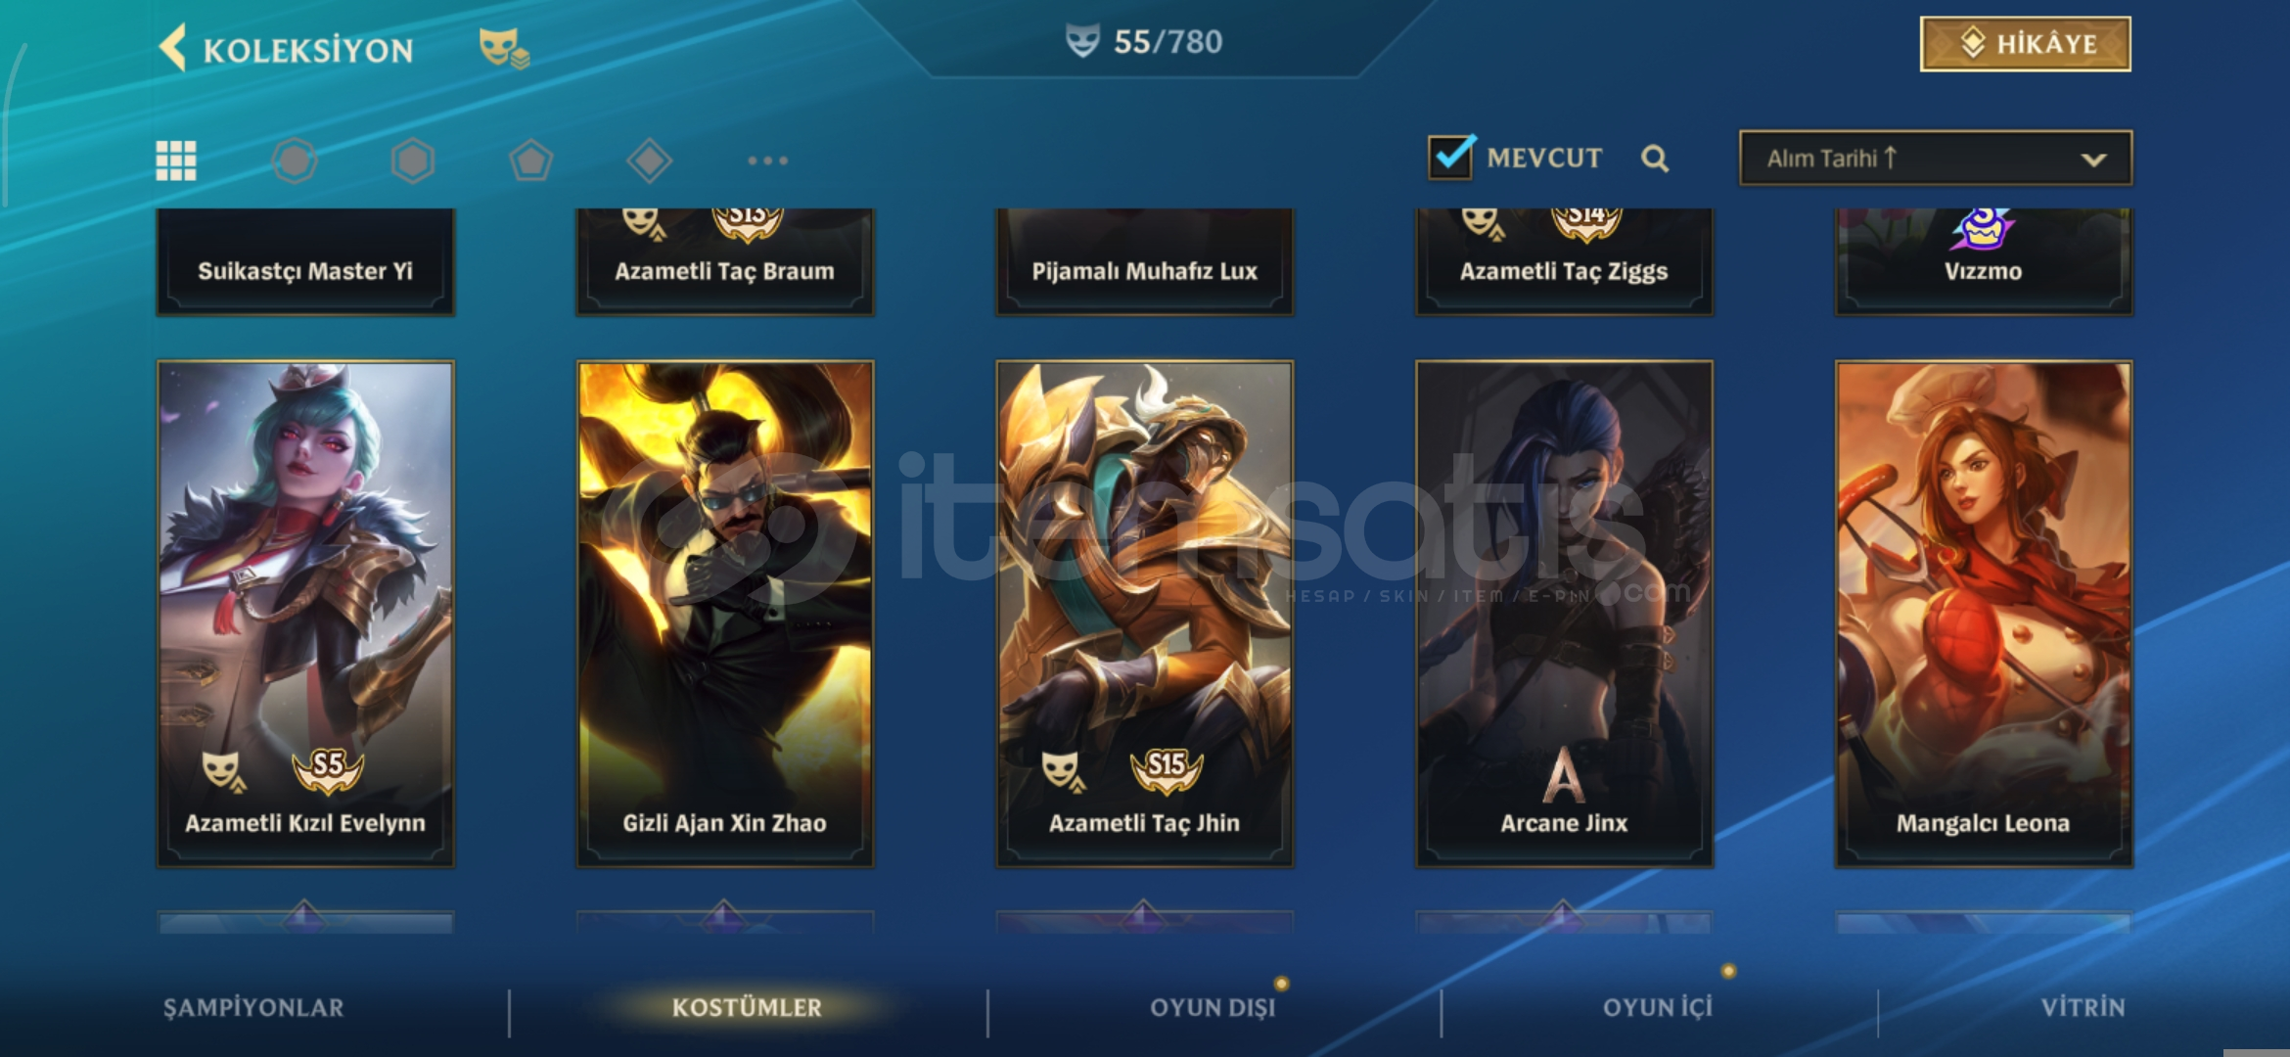
Task: Switch to the ŞAMPİYONLAR tab
Action: [253, 1008]
